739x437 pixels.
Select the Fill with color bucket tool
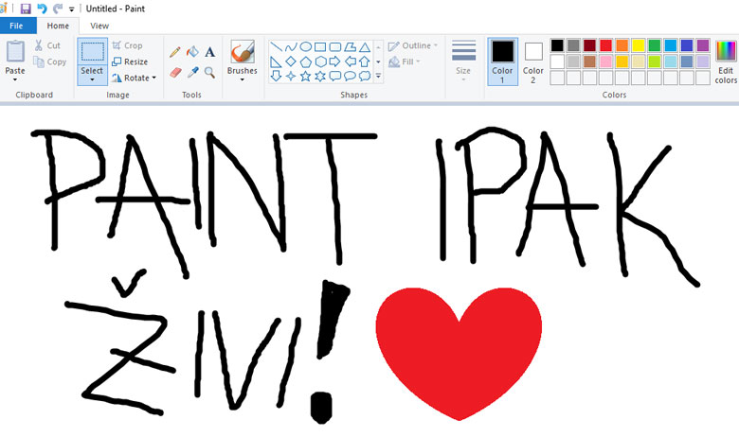coord(192,52)
